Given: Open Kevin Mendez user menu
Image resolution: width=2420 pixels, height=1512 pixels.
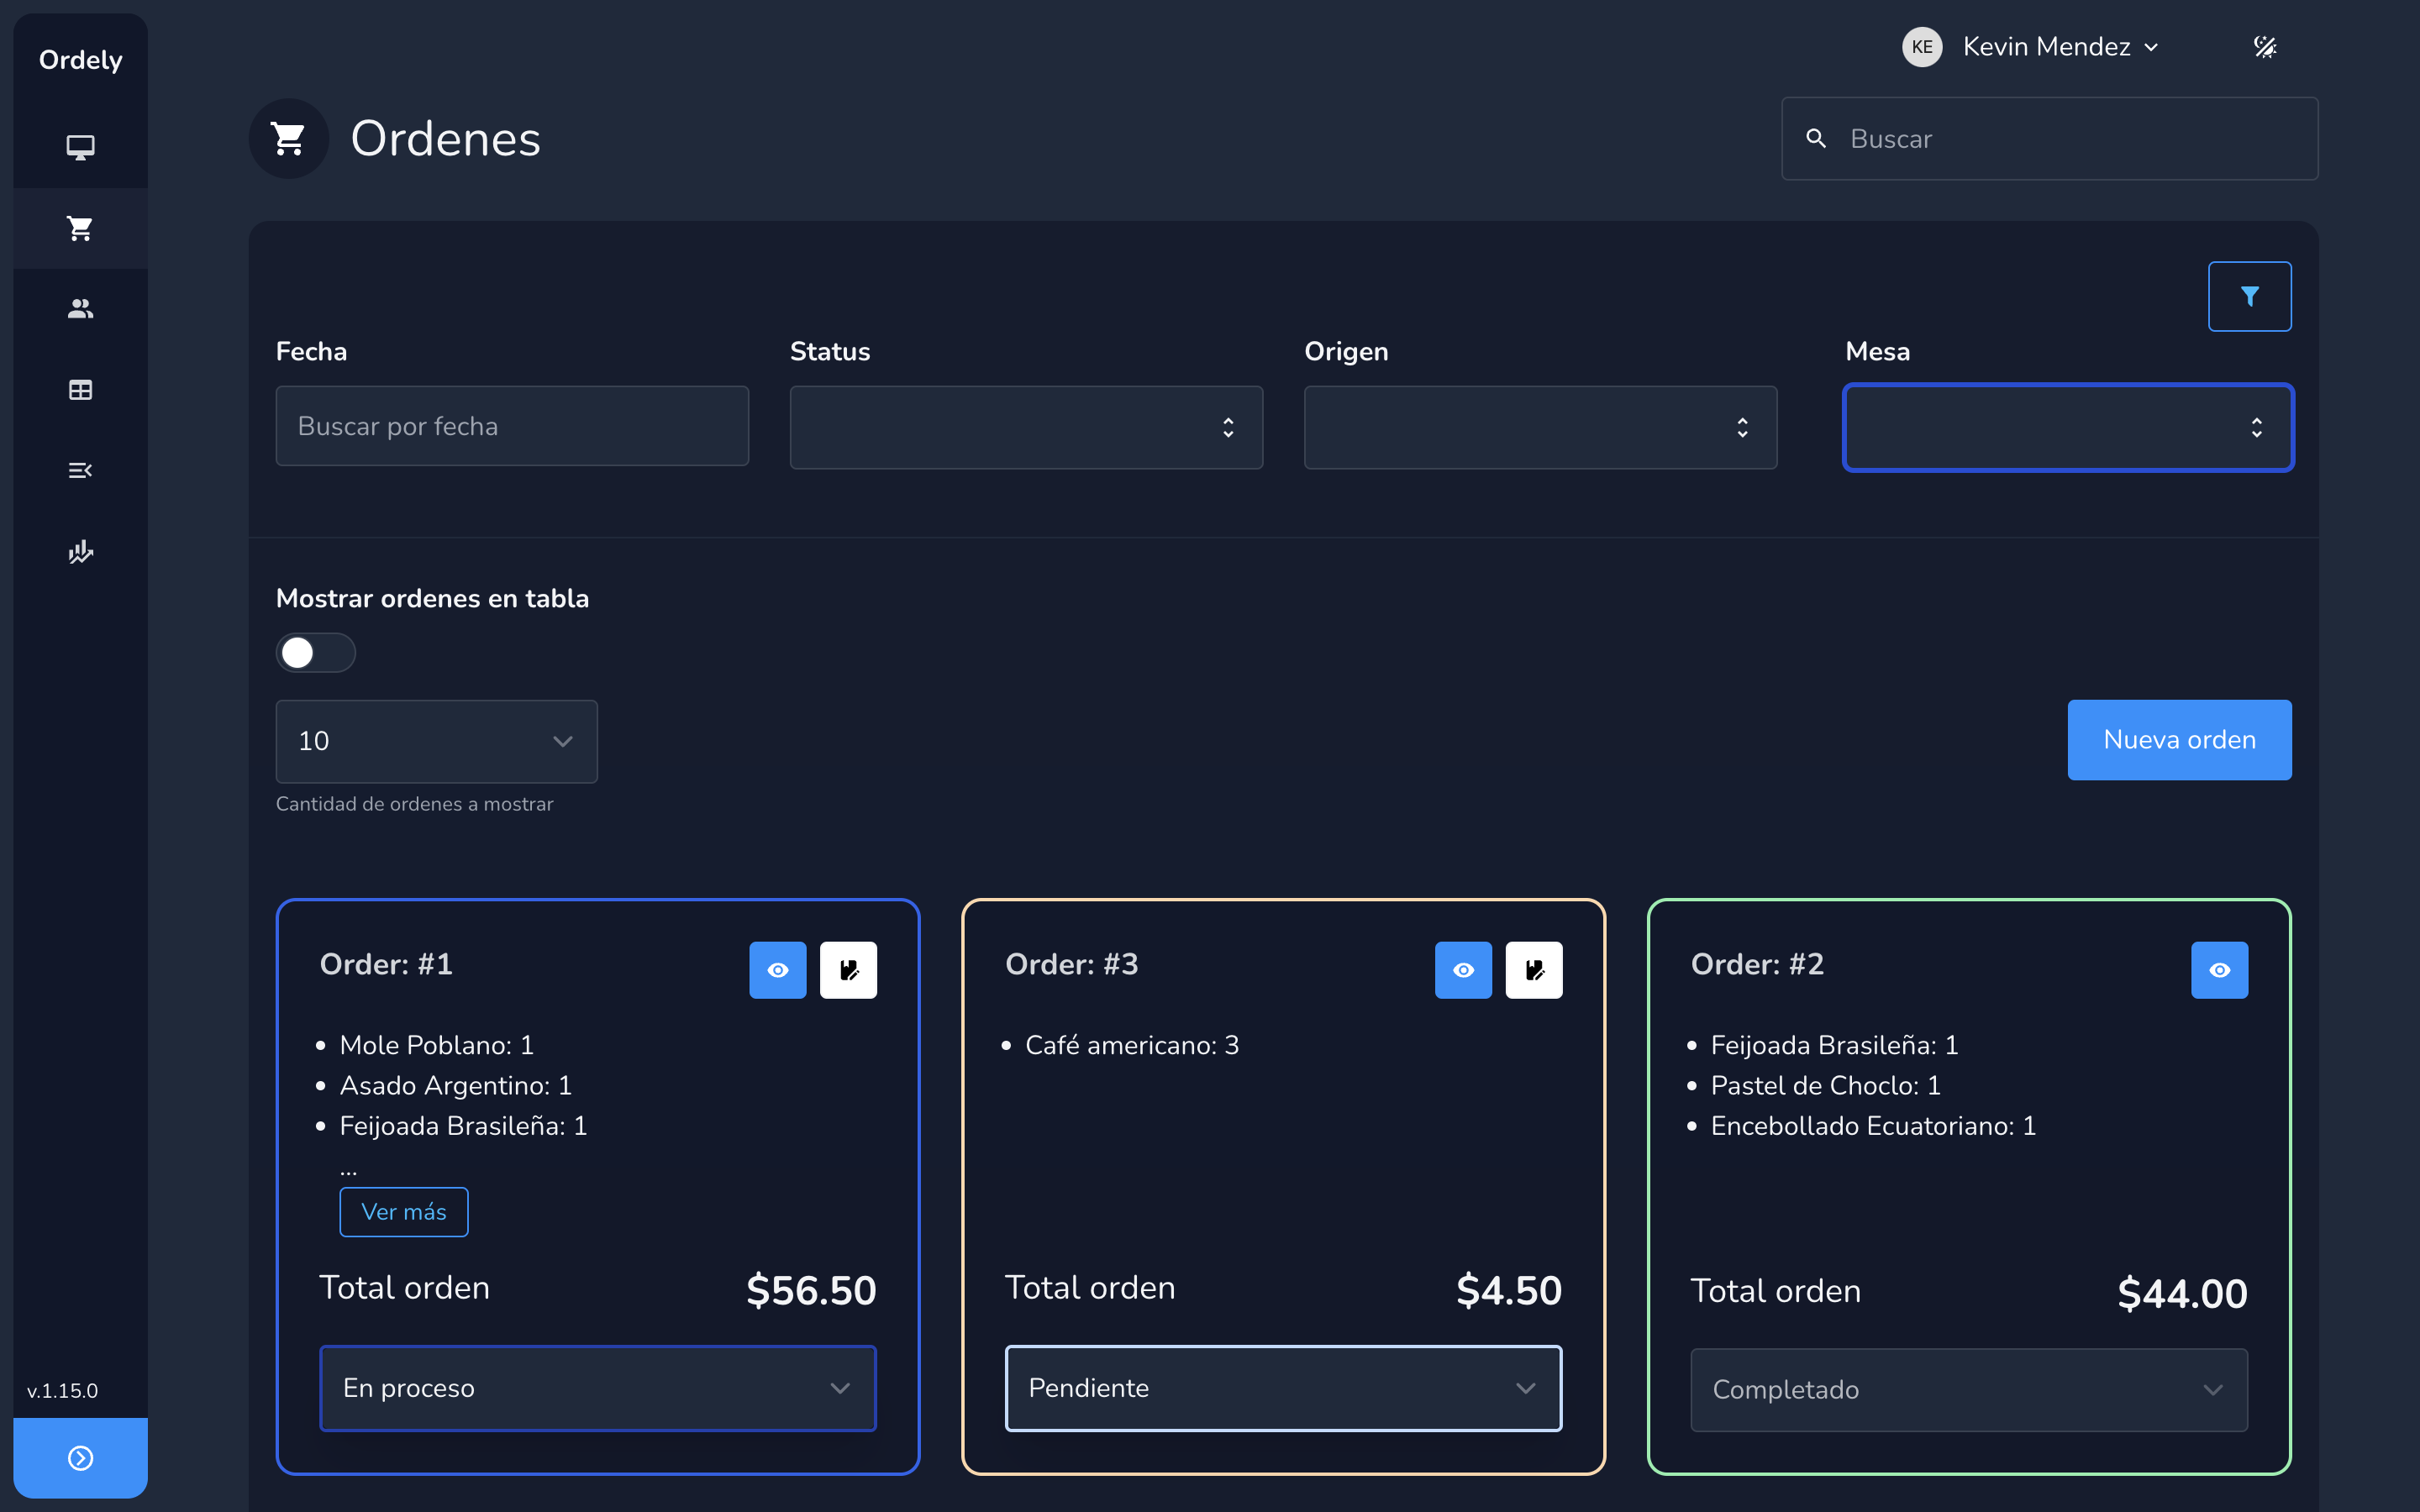Looking at the screenshot, I should [x=2060, y=47].
